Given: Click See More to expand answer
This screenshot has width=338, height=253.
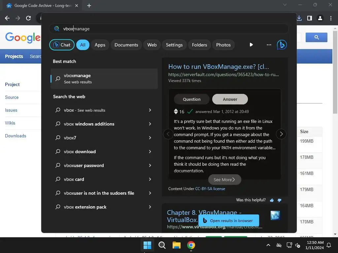Looking at the screenshot, I should click(224, 180).
